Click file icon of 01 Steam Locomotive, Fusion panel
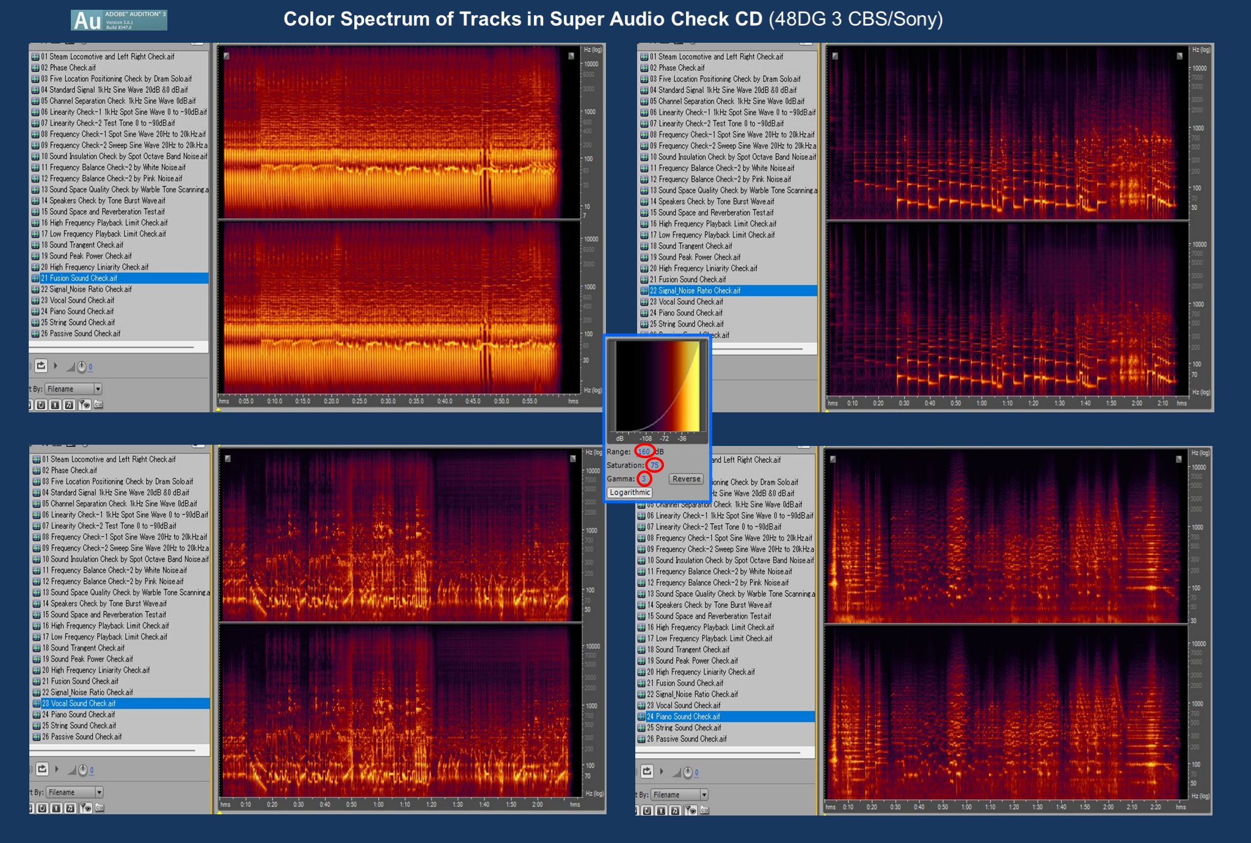Image resolution: width=1251 pixels, height=843 pixels. (x=35, y=57)
